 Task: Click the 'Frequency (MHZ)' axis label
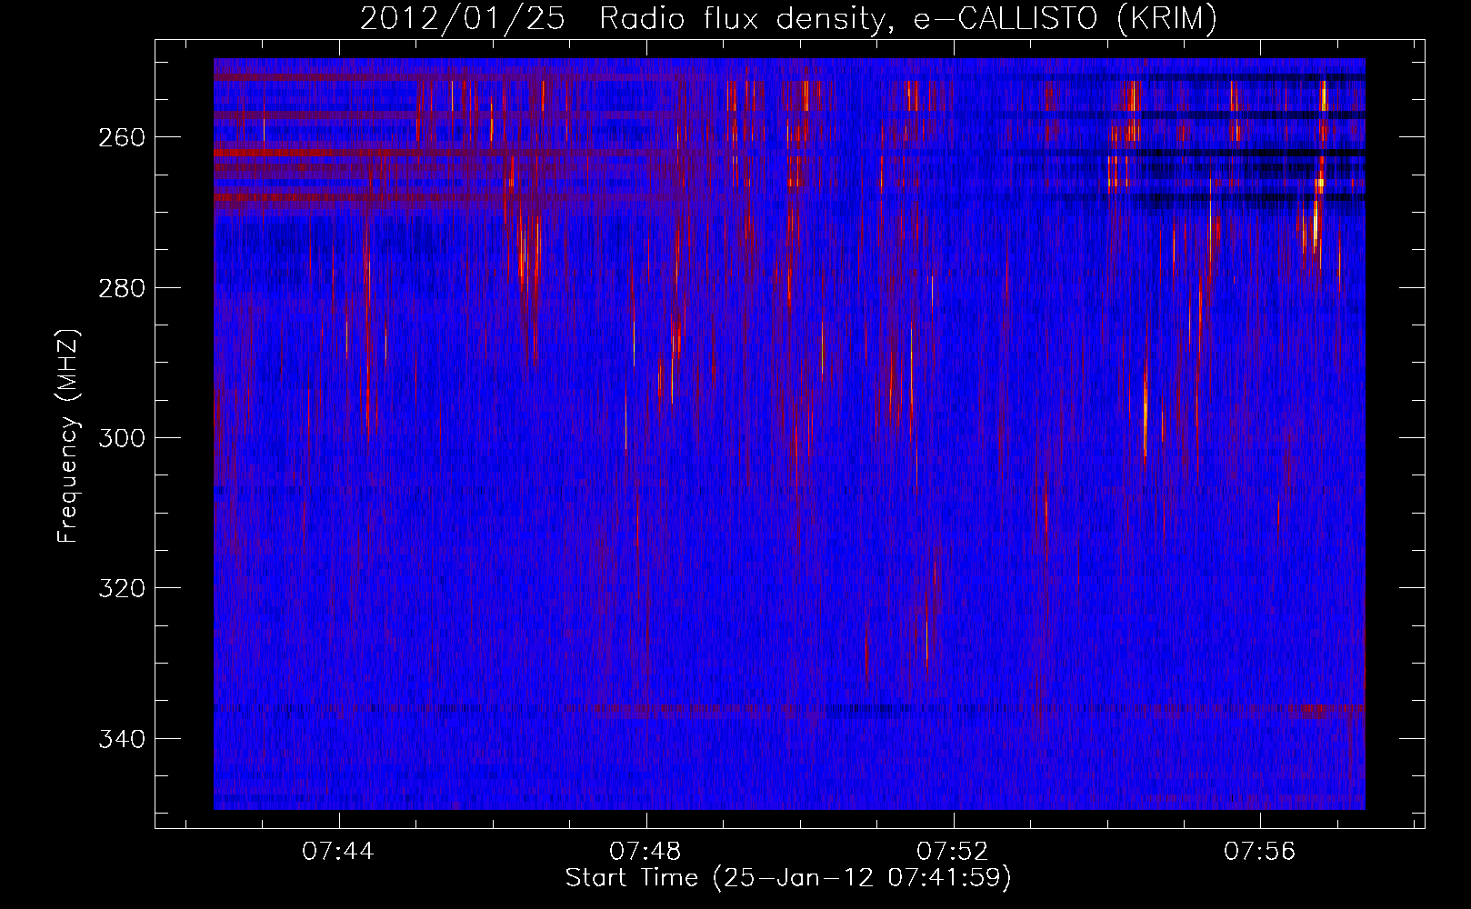(68, 436)
